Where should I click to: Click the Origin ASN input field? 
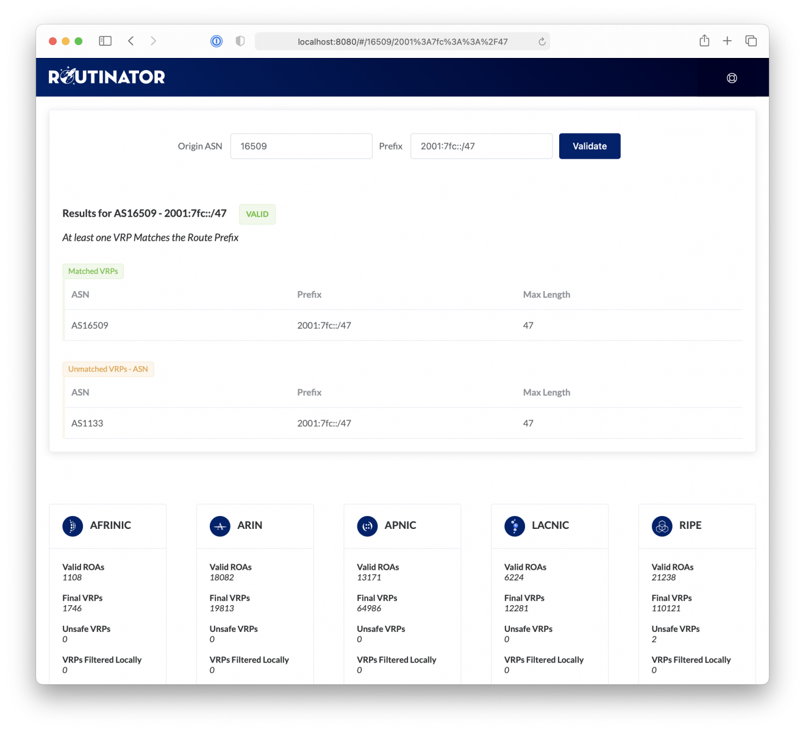[301, 146]
